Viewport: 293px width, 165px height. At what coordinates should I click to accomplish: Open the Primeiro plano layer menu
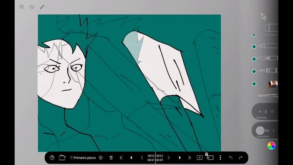pyautogui.click(x=83, y=158)
